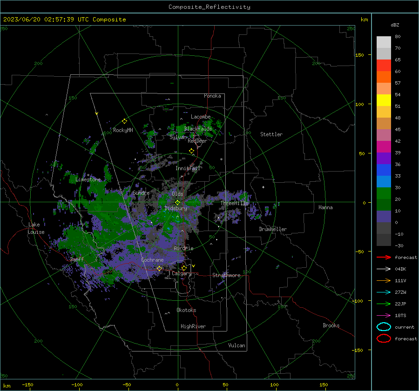
Task: Click the red forecast arrow in legend
Action: pos(384,257)
